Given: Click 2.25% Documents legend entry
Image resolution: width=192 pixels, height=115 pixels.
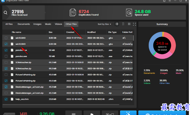Looking at the screenshot, I should tap(149, 72).
